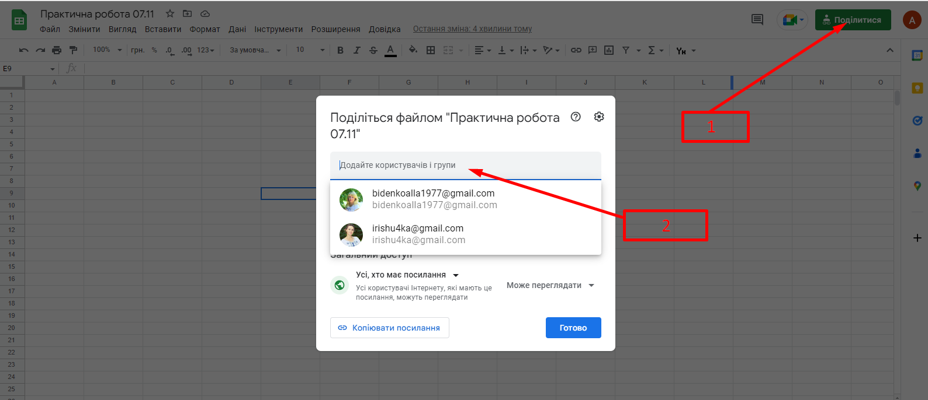
Task: Open the Functions sigma tool
Action: [x=652, y=50]
